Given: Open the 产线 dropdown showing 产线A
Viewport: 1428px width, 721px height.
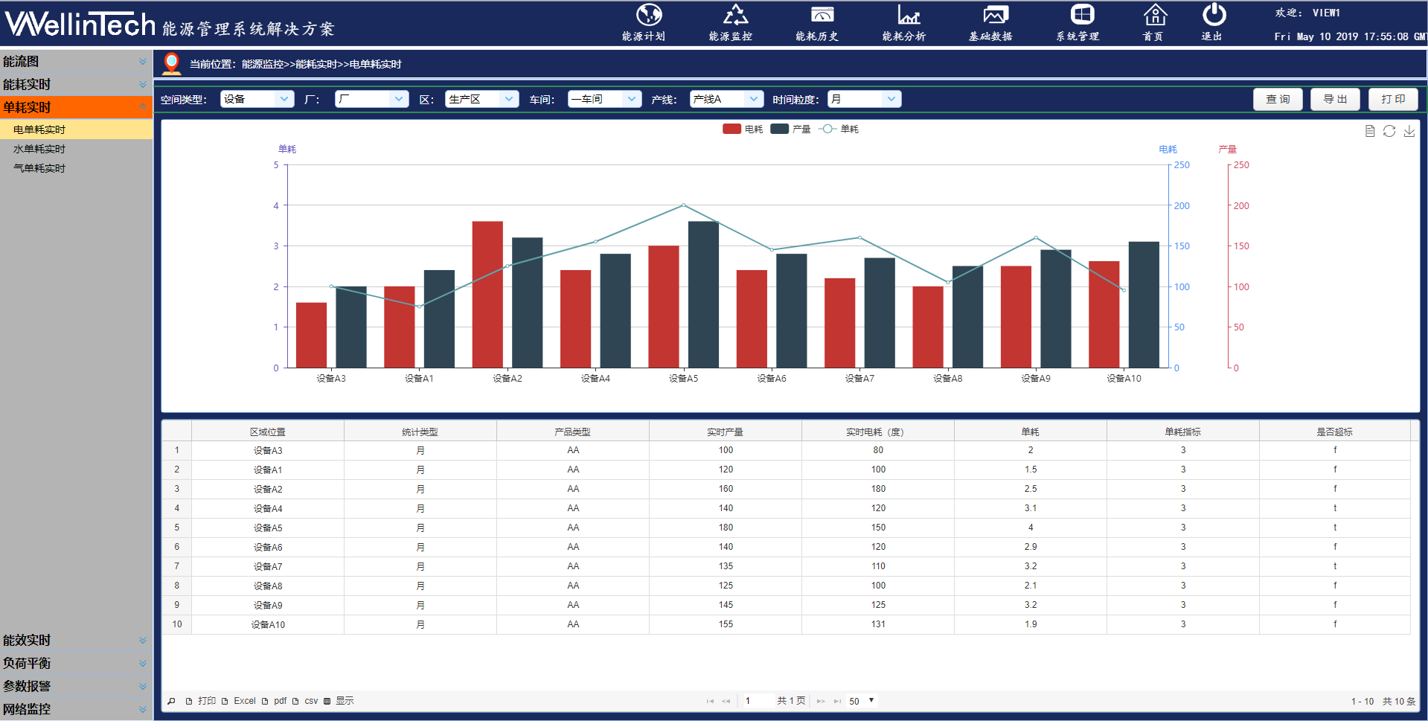Looking at the screenshot, I should pyautogui.click(x=727, y=99).
